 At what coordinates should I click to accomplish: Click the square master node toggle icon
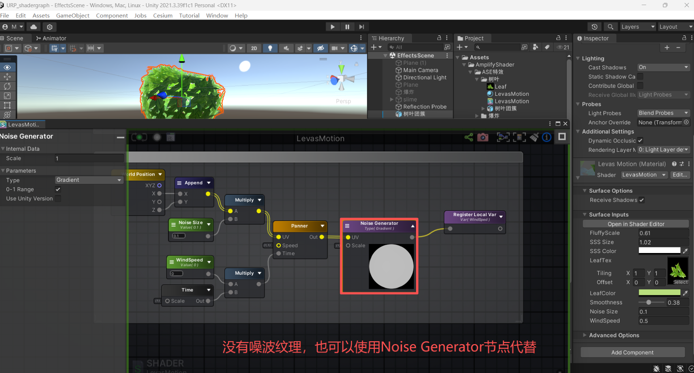(562, 137)
